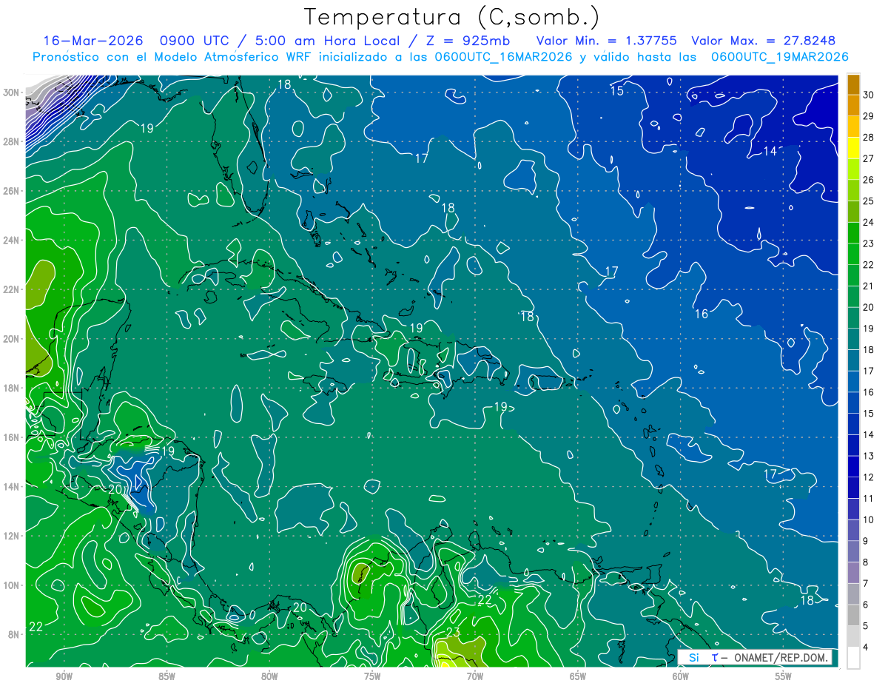Viewport: 888px width, 686px height.
Task: Click the '18N' latitude axis label
Action: point(13,388)
